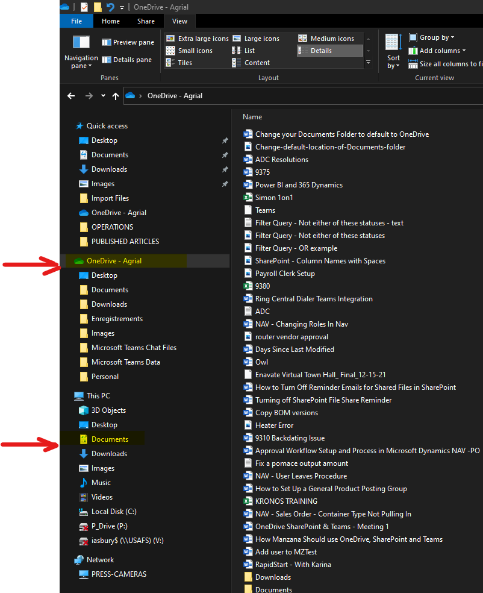Image resolution: width=483 pixels, height=593 pixels.
Task: Switch to the Share ribbon tab
Action: pyautogui.click(x=146, y=21)
